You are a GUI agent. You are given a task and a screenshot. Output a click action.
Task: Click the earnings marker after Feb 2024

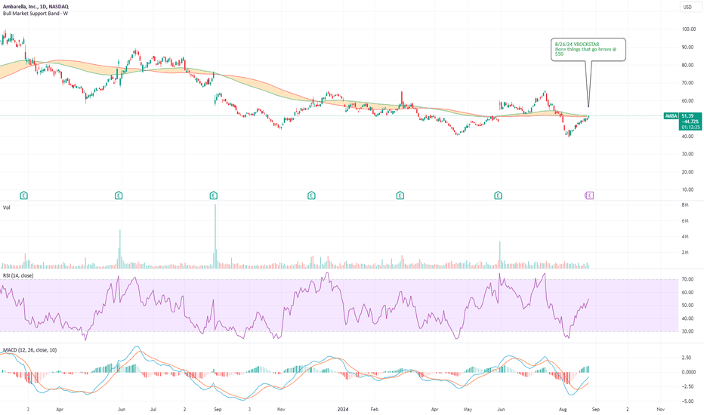pos(400,195)
